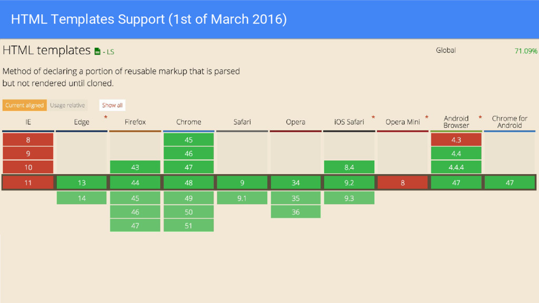Click the global 71.09% usage figure
This screenshot has height=303, width=539.
click(526, 51)
